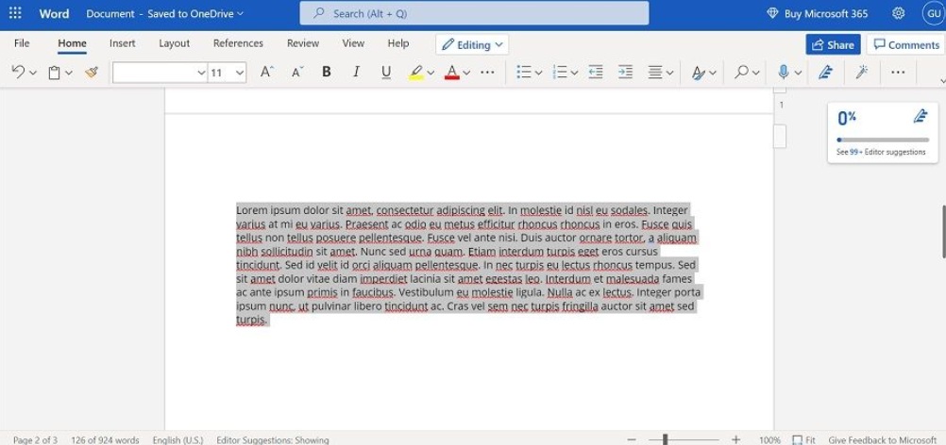
Task: Expand the ribbon collapse chevron
Action: point(942,81)
